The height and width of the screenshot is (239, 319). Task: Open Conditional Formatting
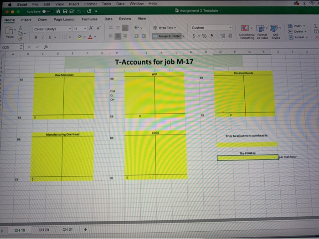tap(247, 32)
